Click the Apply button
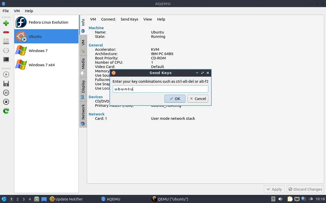 tap(274, 189)
